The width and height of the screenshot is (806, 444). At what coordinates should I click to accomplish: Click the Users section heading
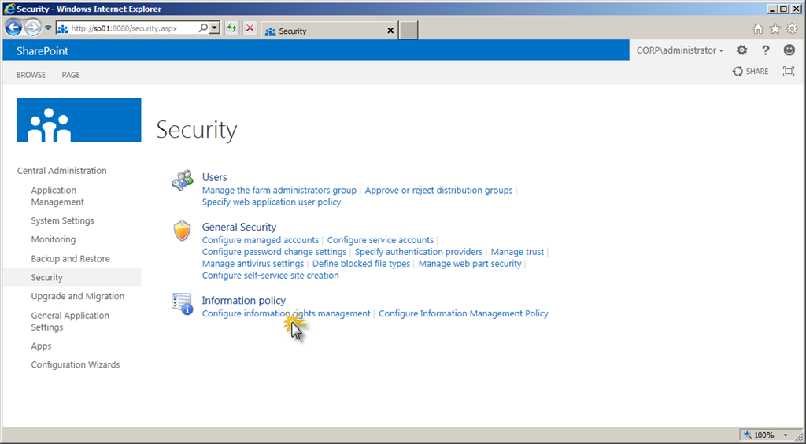(214, 177)
